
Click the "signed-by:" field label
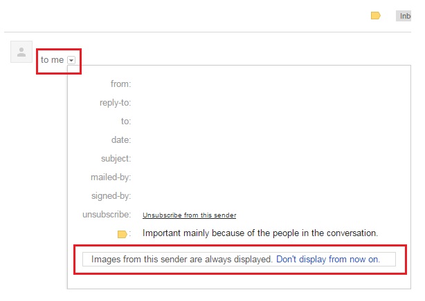(x=111, y=196)
